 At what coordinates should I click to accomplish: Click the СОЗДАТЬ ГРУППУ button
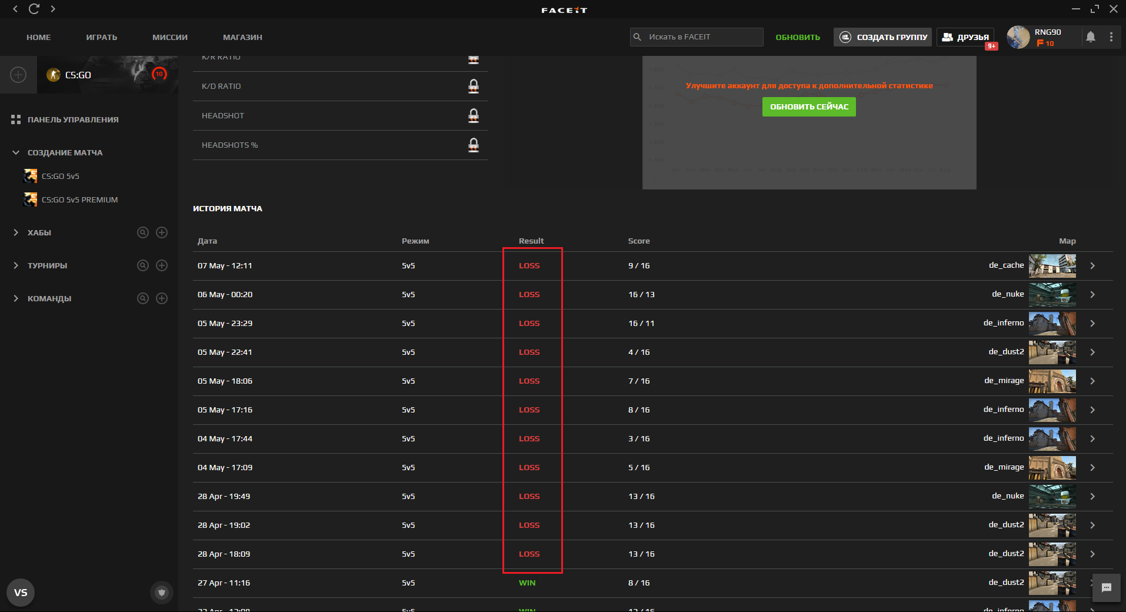[882, 37]
